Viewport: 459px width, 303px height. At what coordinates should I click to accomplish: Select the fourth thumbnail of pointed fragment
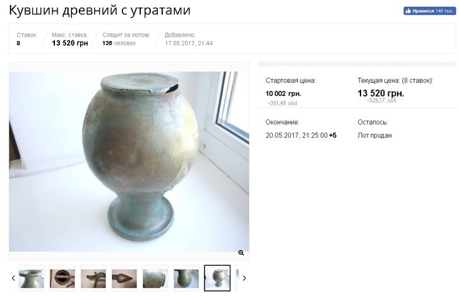pyautogui.click(x=124, y=278)
